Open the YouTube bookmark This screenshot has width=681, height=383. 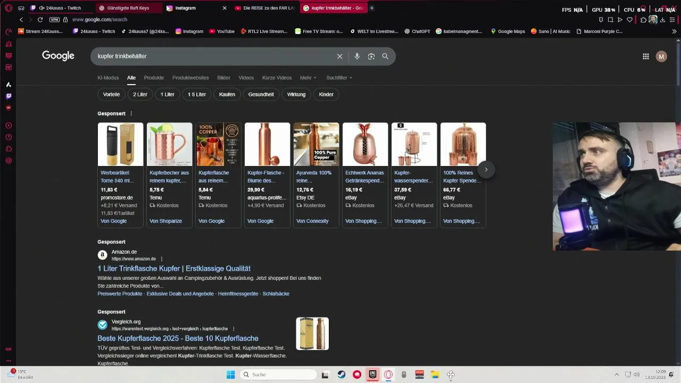click(222, 31)
